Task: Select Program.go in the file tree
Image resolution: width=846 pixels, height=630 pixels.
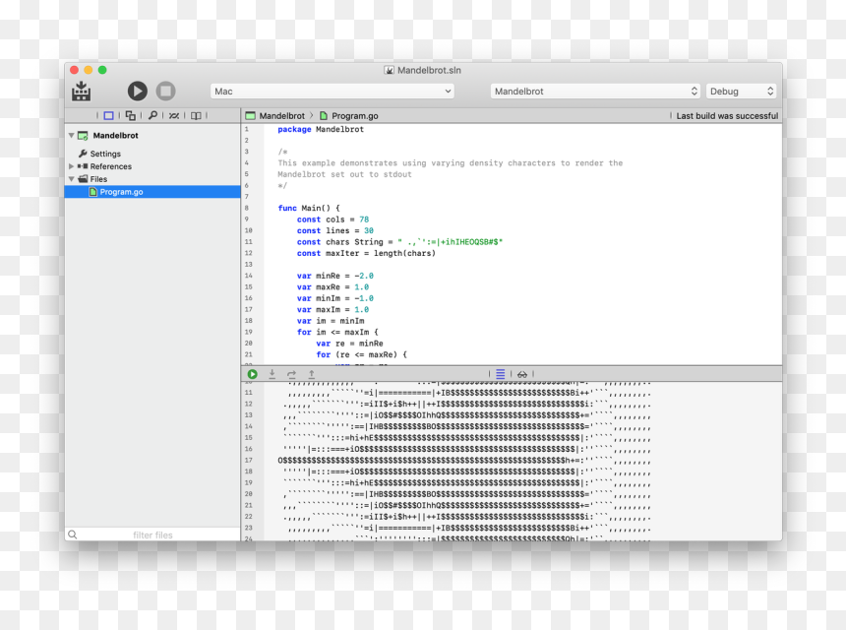Action: (152, 192)
